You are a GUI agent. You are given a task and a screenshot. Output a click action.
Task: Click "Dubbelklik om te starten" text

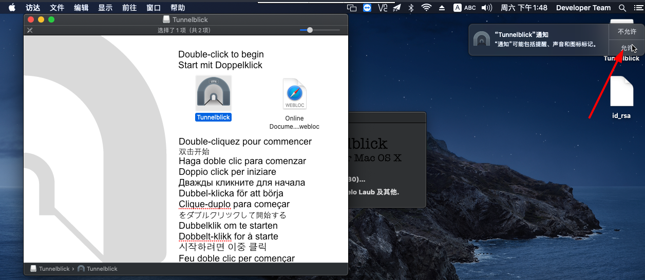(228, 226)
